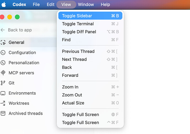Choose Toggle Terminal menu item

(90, 24)
